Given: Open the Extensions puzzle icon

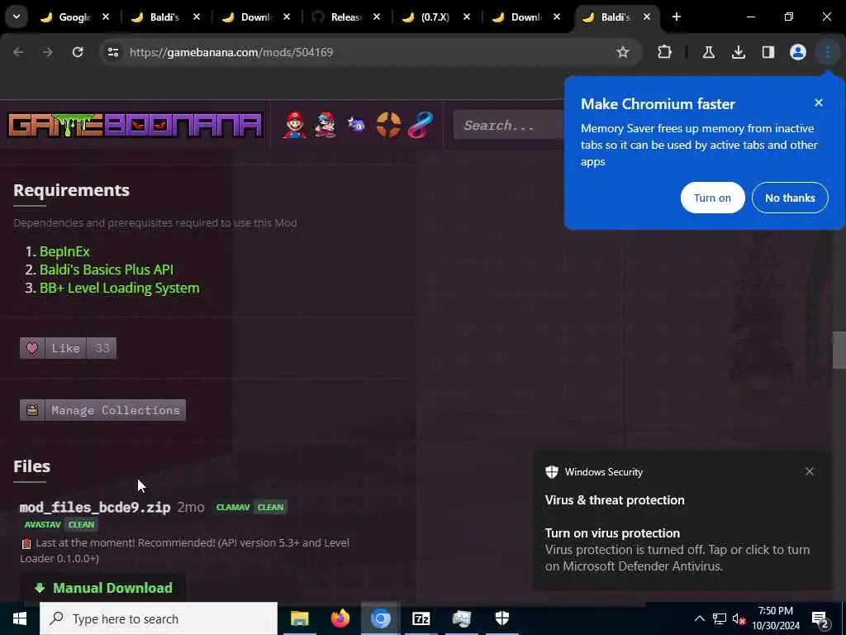Looking at the screenshot, I should (x=665, y=52).
